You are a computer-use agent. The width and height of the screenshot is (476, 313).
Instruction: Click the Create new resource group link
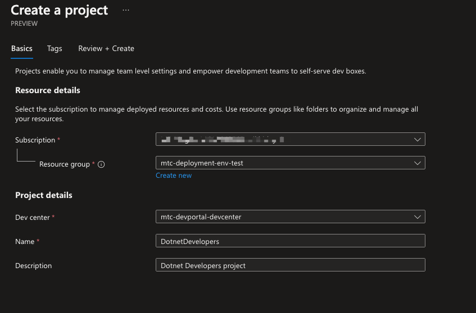(174, 176)
